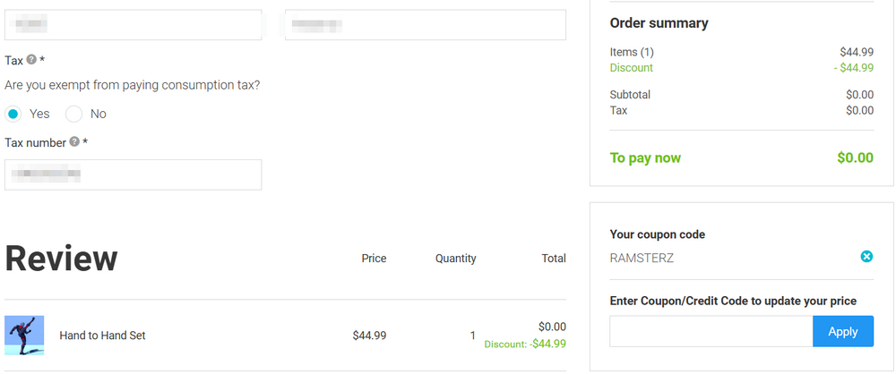Click the RAMSTERZ coupon code text
Viewport: 896px width, 374px height.
[642, 258]
